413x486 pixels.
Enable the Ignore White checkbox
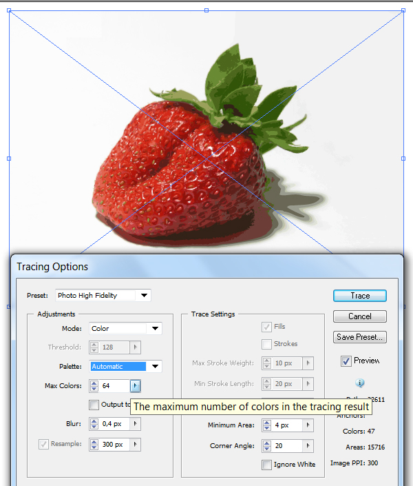266,465
